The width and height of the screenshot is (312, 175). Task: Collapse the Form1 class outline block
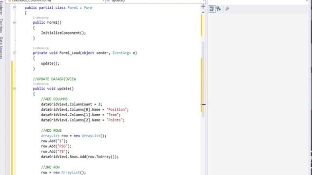point(15,8)
